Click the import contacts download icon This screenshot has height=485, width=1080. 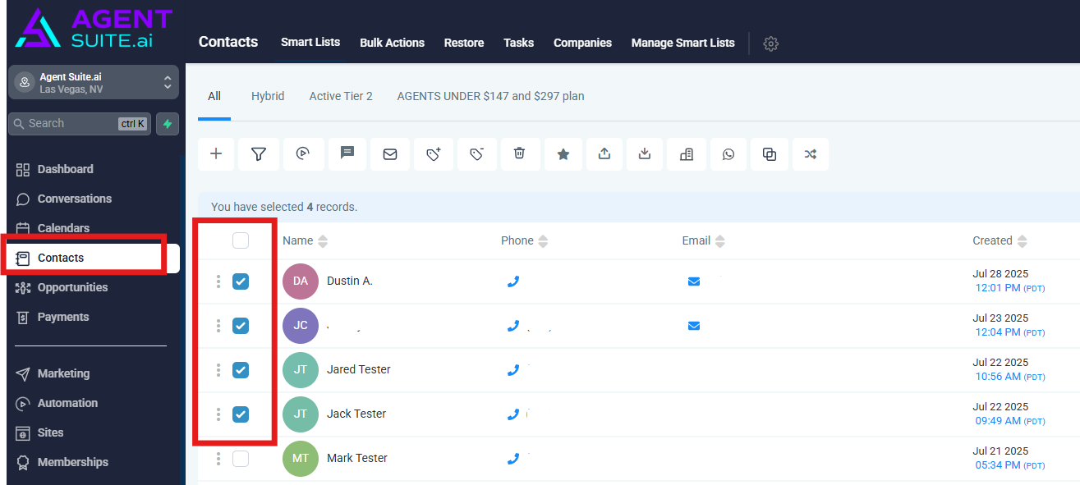(645, 154)
